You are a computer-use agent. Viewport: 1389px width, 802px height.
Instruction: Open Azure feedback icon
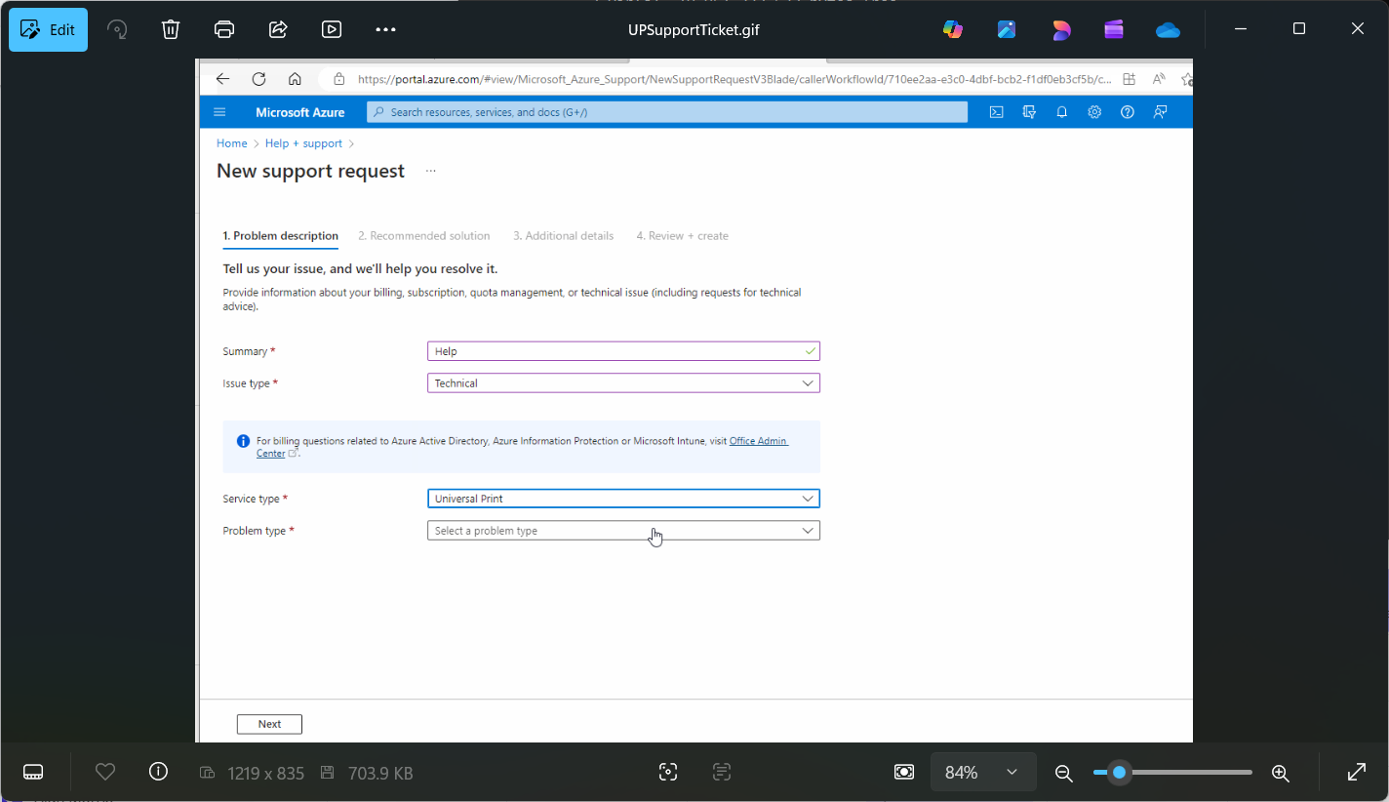tap(1160, 112)
